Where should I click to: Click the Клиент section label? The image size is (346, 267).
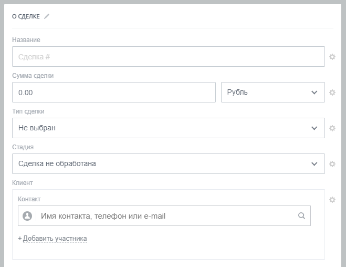[x=23, y=183]
